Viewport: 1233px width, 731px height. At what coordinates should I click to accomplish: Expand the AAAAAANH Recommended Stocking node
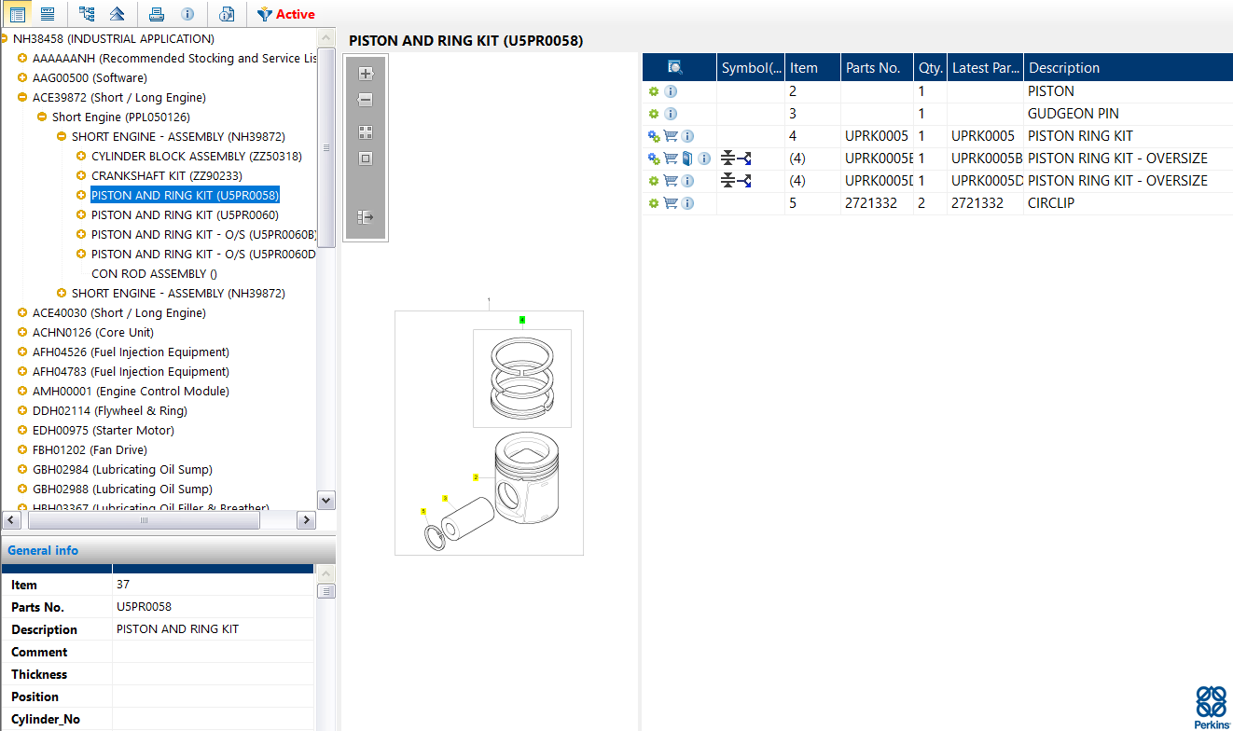(x=22, y=59)
